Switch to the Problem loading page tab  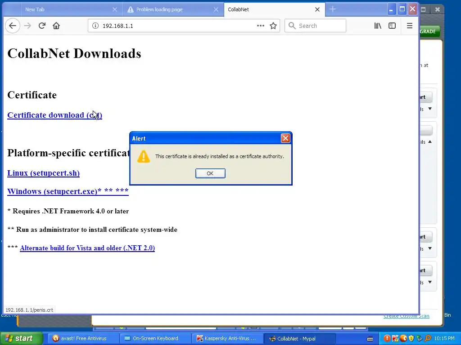(173, 9)
